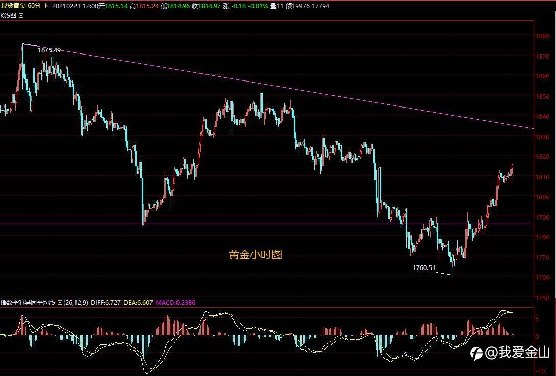The width and height of the screenshot is (556, 376).
Task: Click the low price value 1814.96
Action: click(x=178, y=6)
